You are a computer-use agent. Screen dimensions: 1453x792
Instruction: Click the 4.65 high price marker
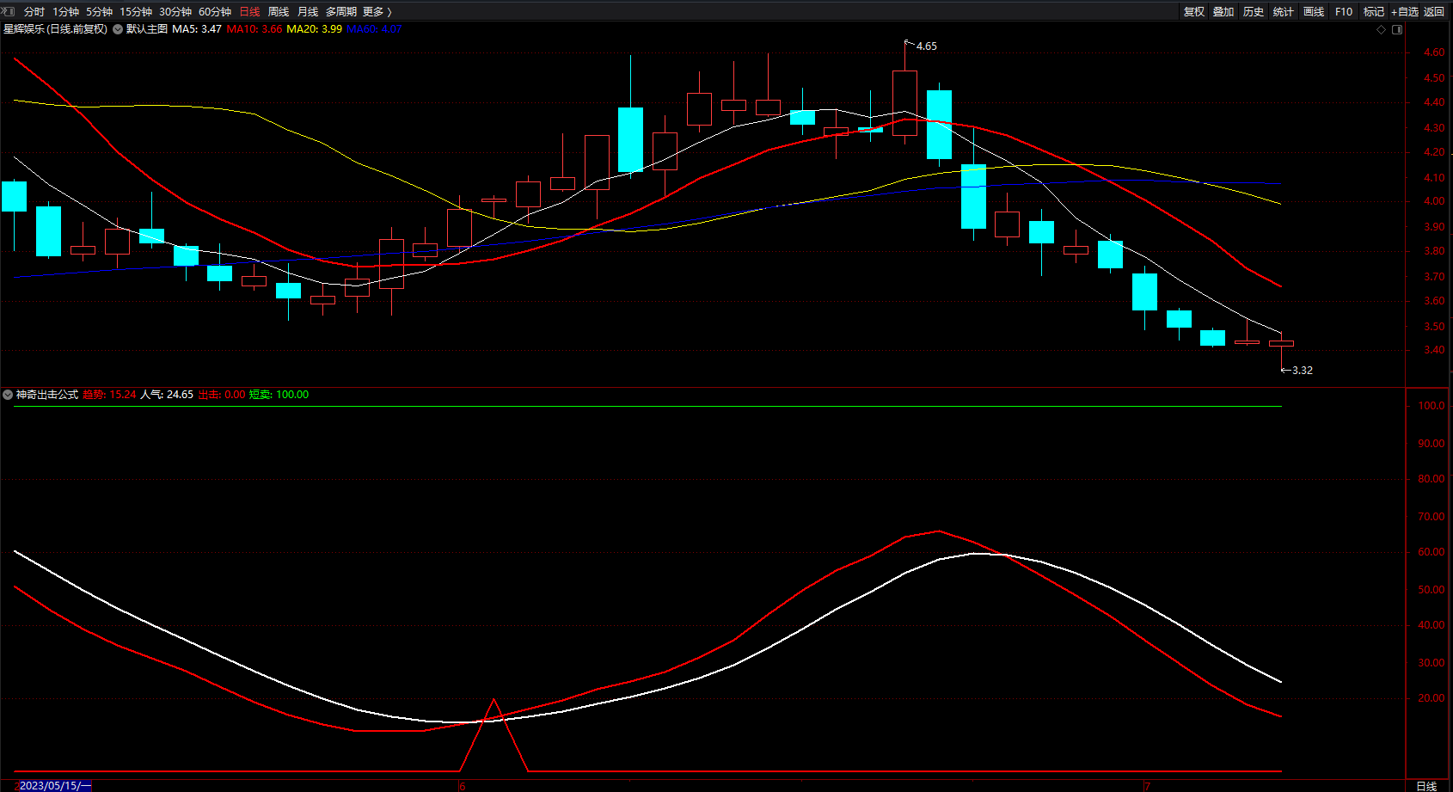point(926,46)
